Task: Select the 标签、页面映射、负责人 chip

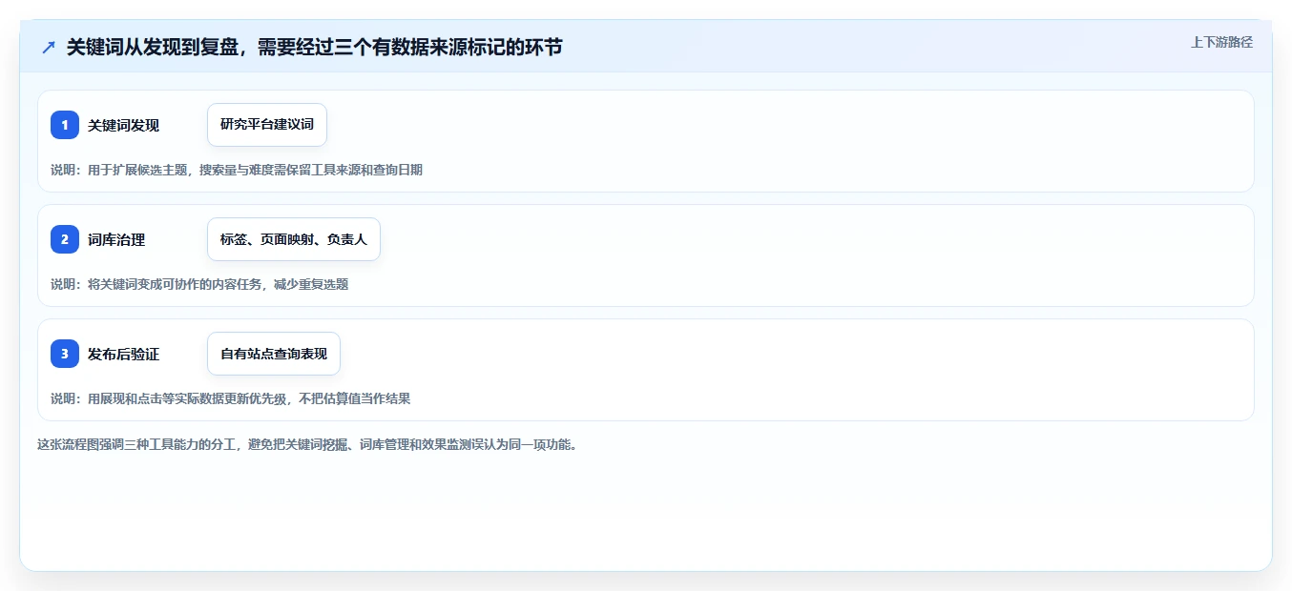Action: tap(294, 239)
